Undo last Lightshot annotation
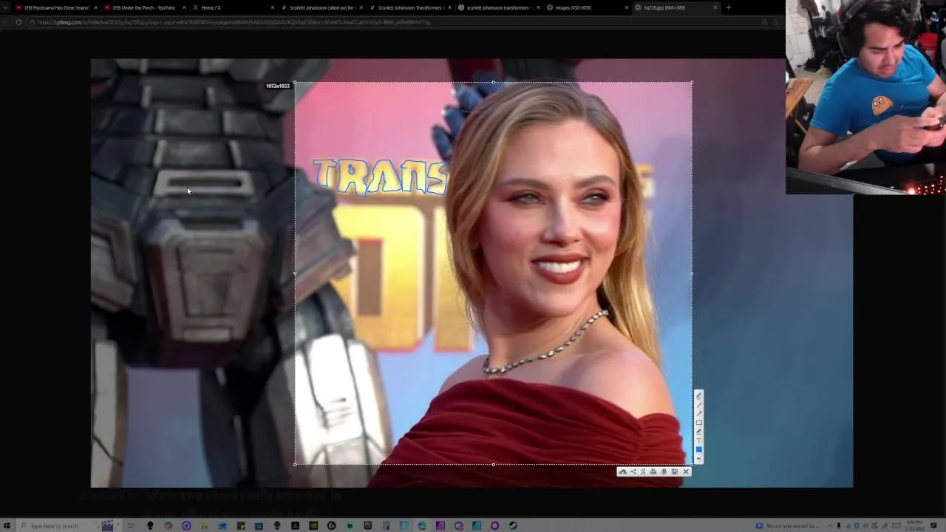Image resolution: width=946 pixels, height=532 pixels. [698, 459]
